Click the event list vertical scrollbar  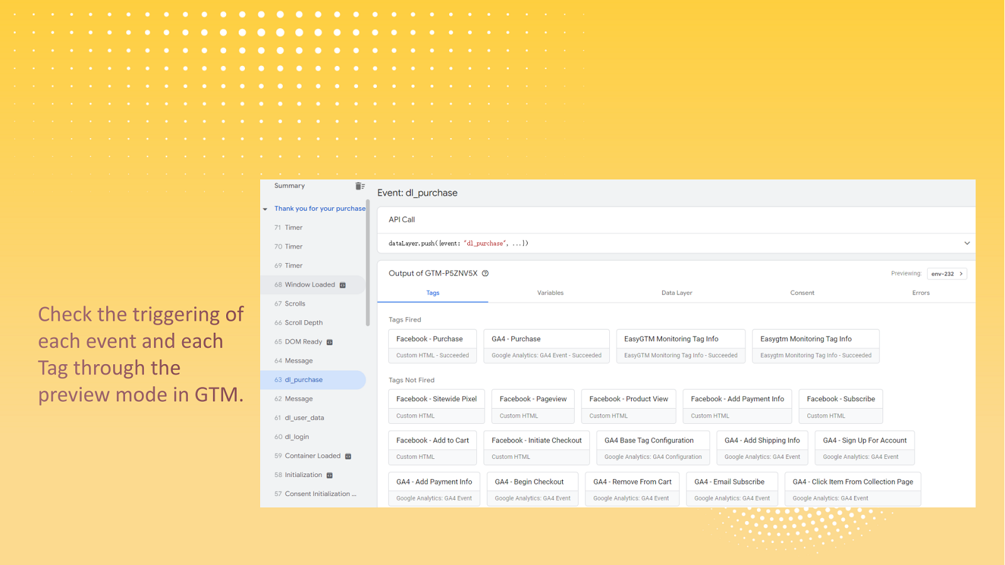(368, 264)
